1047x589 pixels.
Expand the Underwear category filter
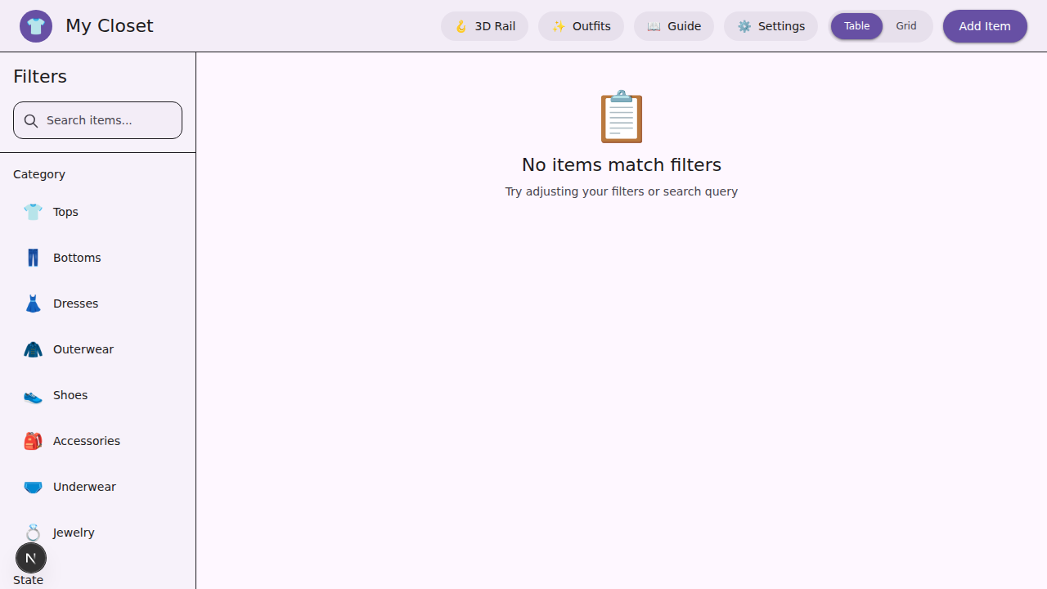click(x=84, y=487)
